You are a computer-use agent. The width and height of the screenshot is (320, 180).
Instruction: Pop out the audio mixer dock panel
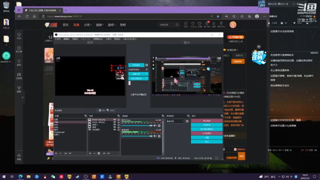163,116
